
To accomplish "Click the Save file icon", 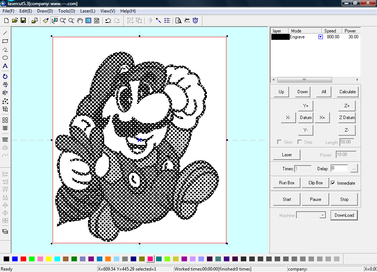I will coord(23,21).
